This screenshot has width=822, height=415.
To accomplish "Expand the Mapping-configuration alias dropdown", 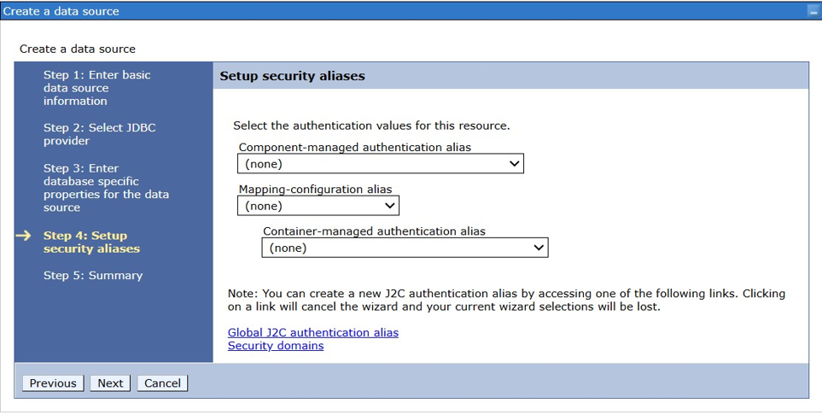I will pos(318,206).
